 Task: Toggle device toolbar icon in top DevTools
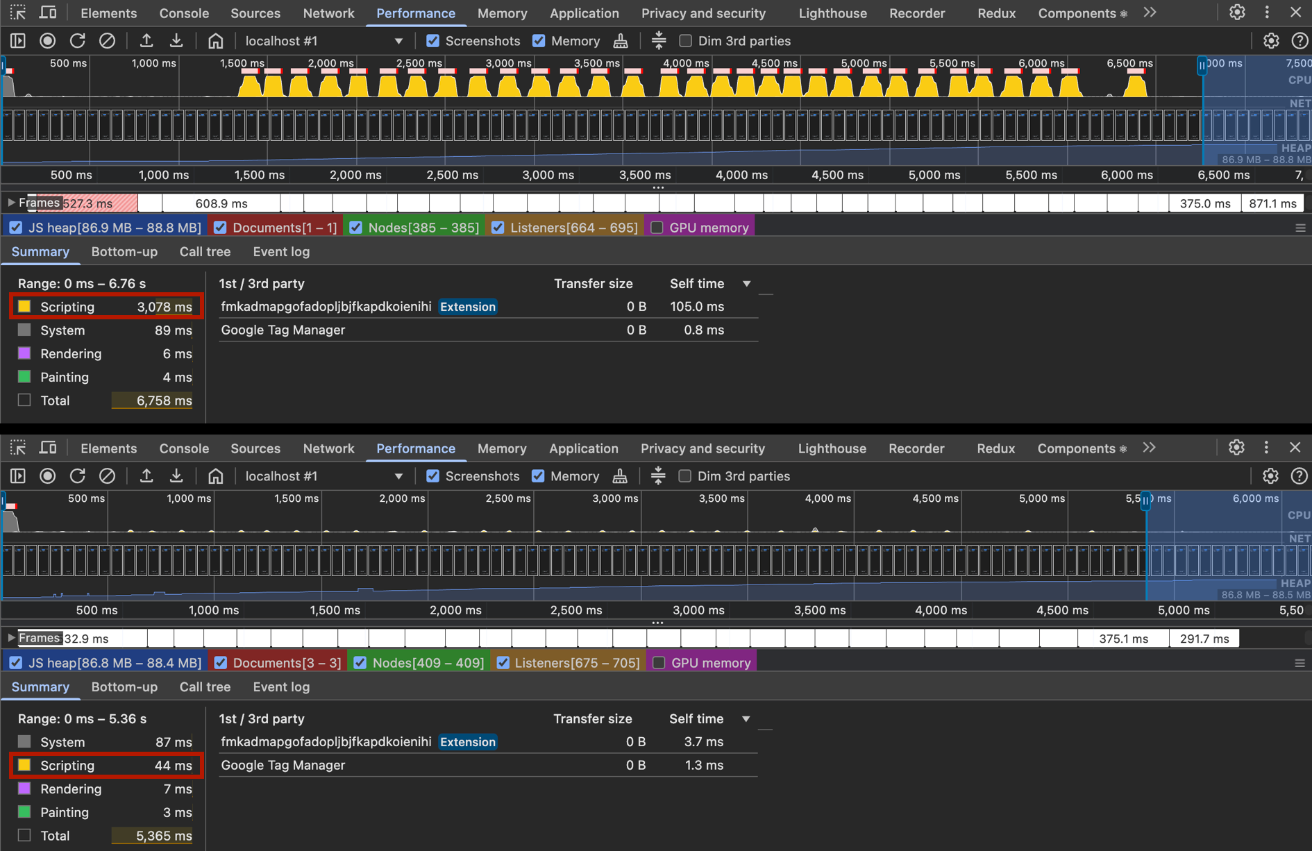48,12
